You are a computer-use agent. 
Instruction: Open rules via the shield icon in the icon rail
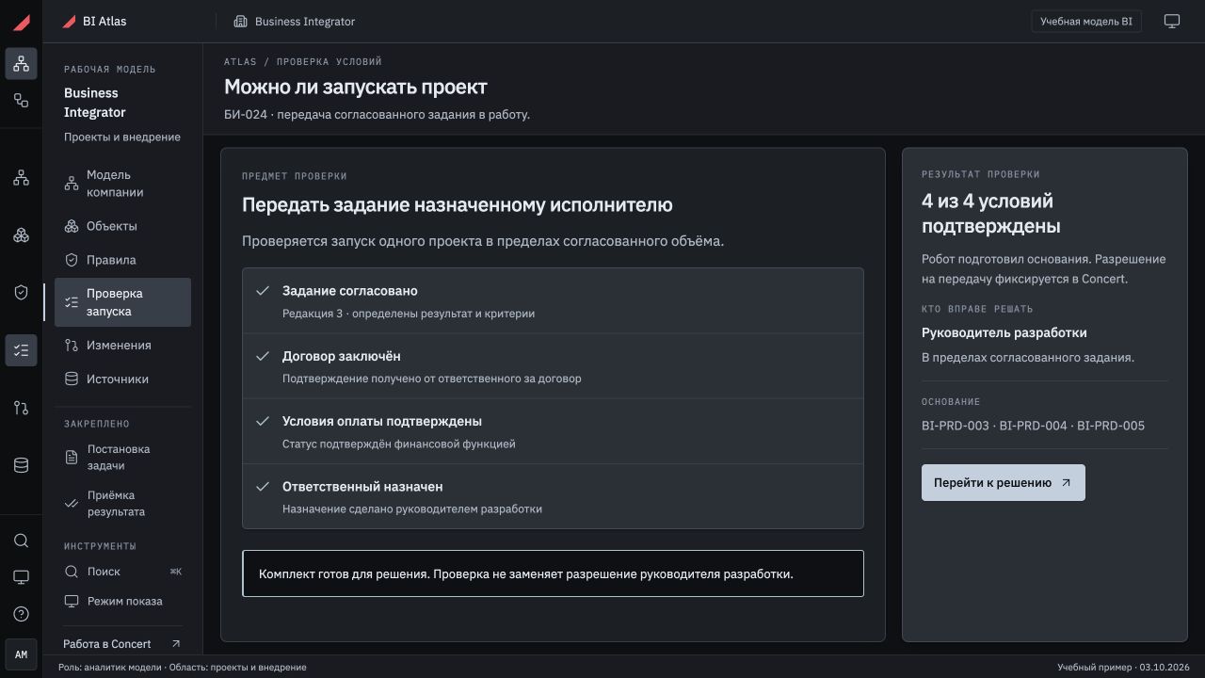pos(21,293)
